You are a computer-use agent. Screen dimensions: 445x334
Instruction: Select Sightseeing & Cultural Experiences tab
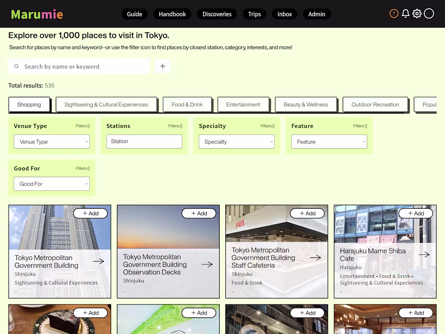coord(106,104)
